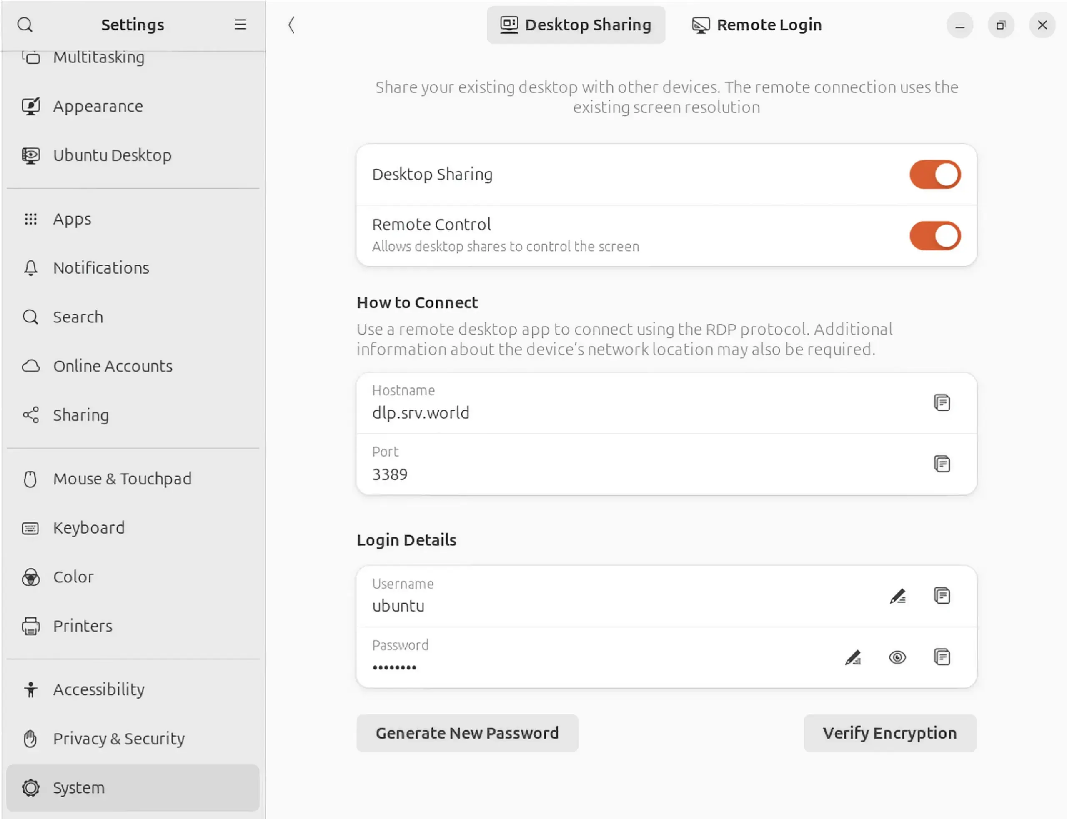This screenshot has height=819, width=1067.
Task: Open the Settings hamburger menu
Action: 240,25
